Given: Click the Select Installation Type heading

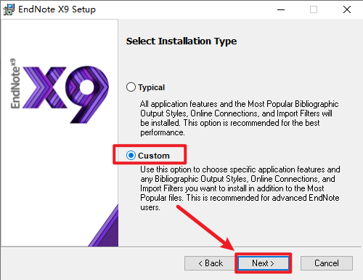Looking at the screenshot, I should click(181, 41).
